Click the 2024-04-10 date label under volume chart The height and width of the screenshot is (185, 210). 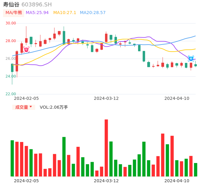[177, 181]
